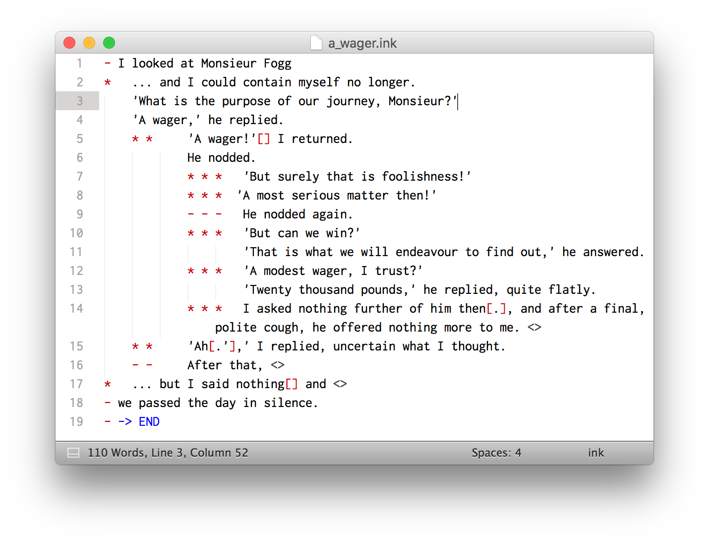The image size is (709, 544).
Task: Click line number 14 in the gutter
Action: [x=76, y=309]
